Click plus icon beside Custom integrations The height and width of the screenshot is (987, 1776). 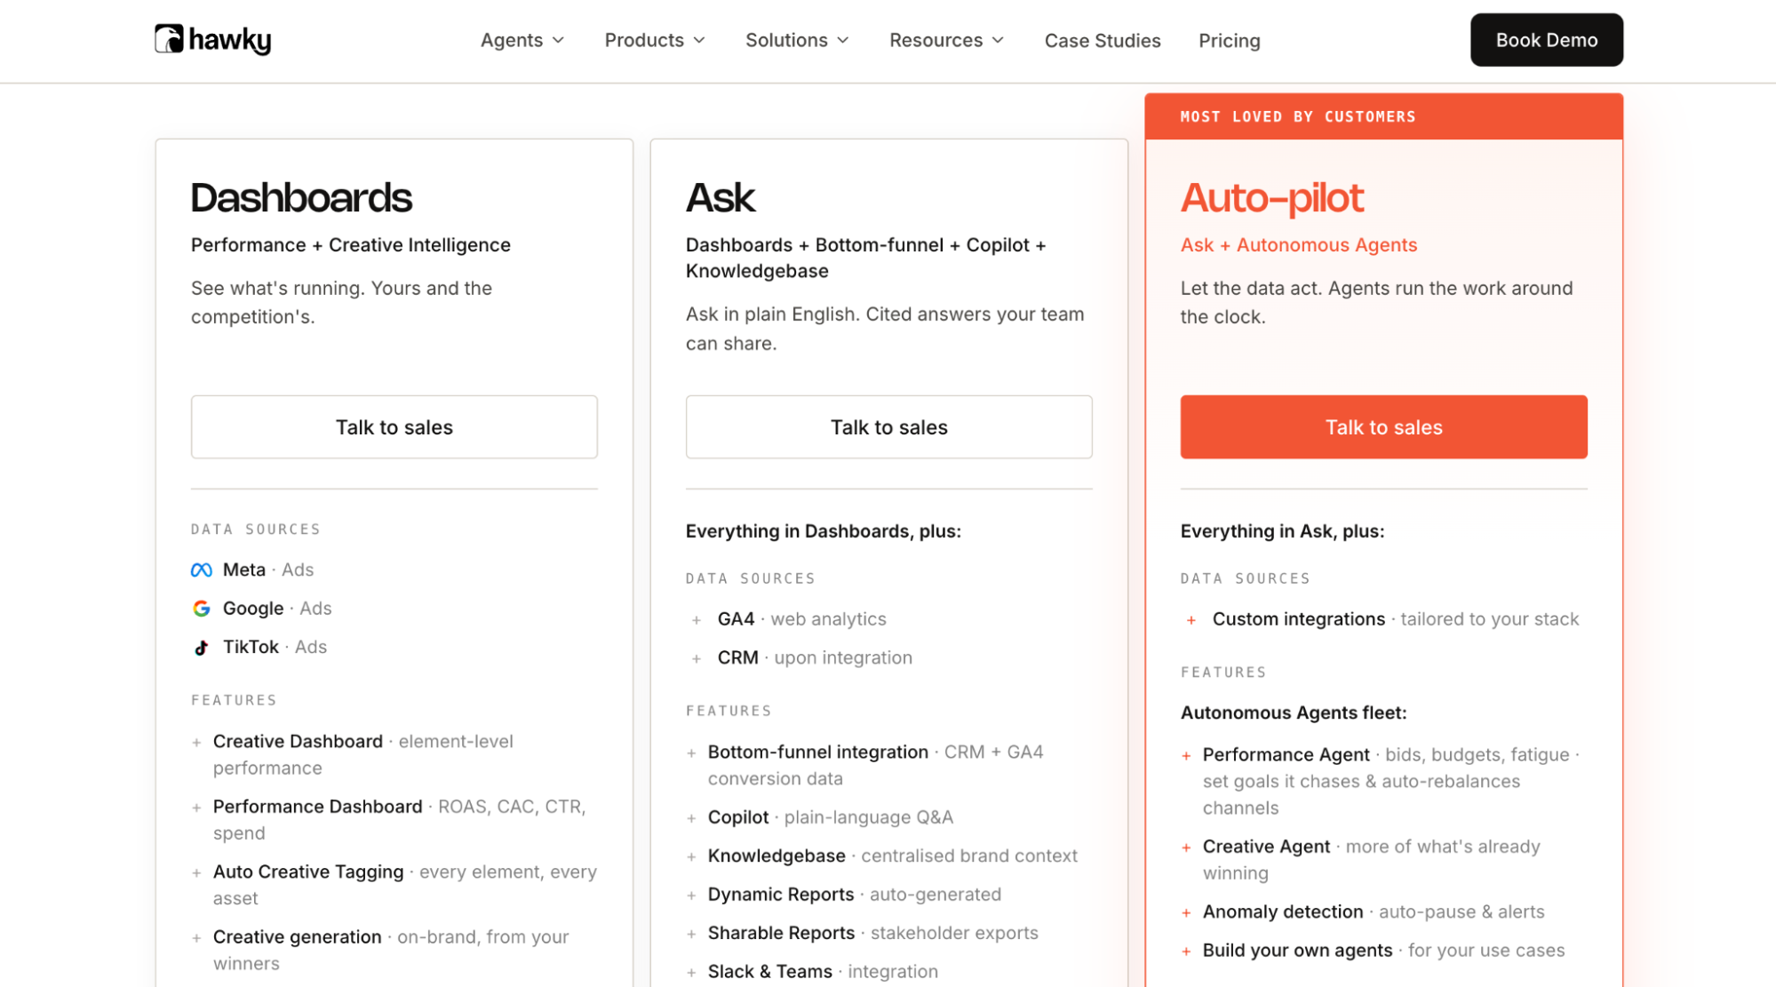pyautogui.click(x=1191, y=620)
